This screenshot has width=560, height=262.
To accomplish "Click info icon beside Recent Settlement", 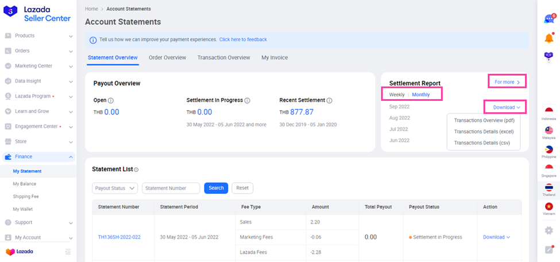I will 329,100.
